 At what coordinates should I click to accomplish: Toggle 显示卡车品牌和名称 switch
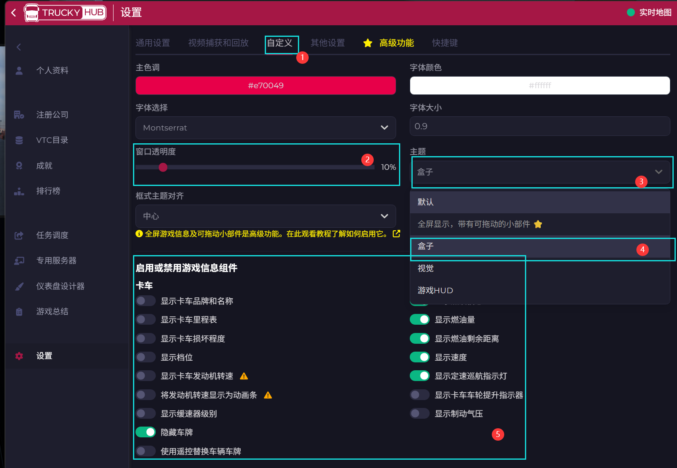tap(145, 301)
